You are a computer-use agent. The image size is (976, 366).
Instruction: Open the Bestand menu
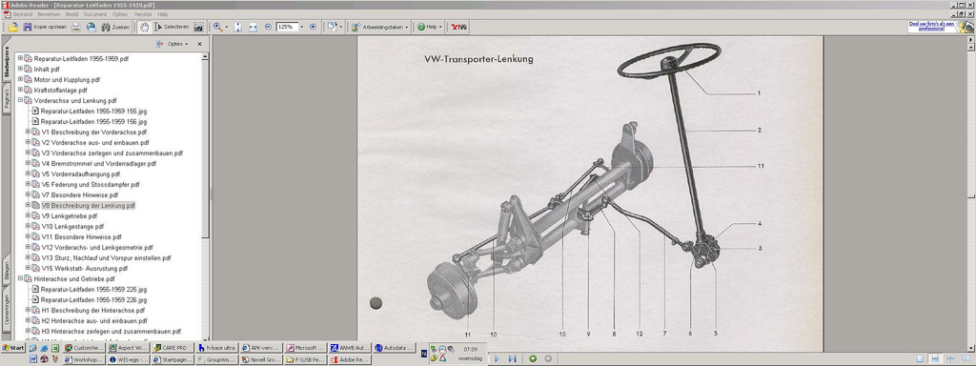point(23,13)
